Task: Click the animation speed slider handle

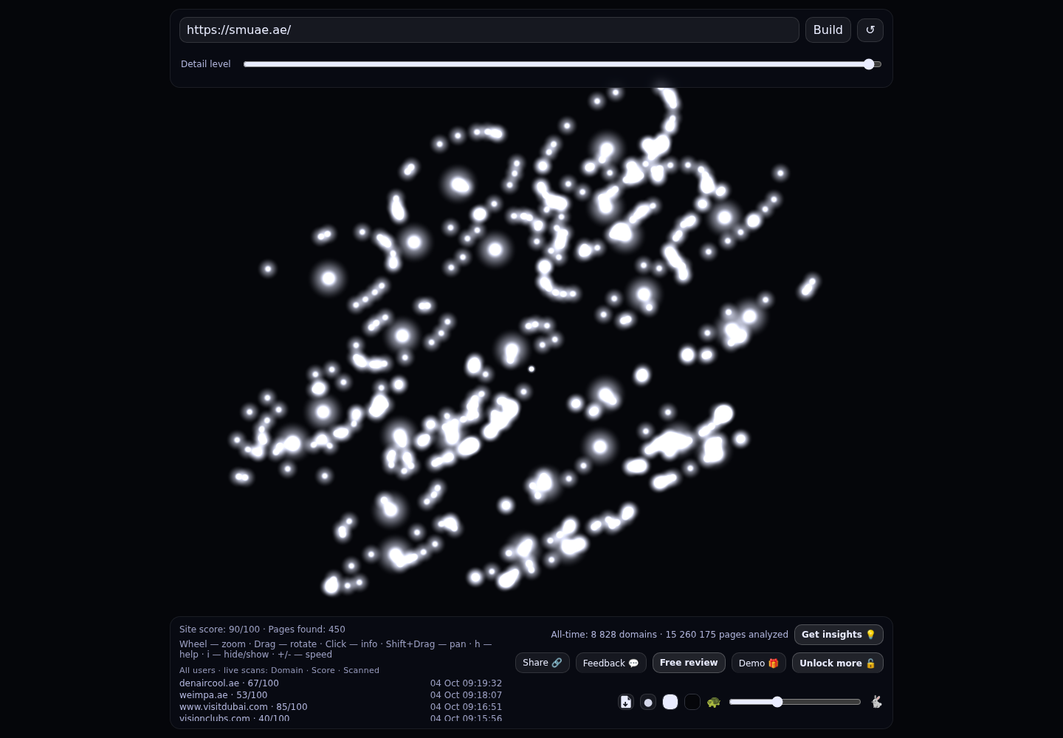Action: 777,702
